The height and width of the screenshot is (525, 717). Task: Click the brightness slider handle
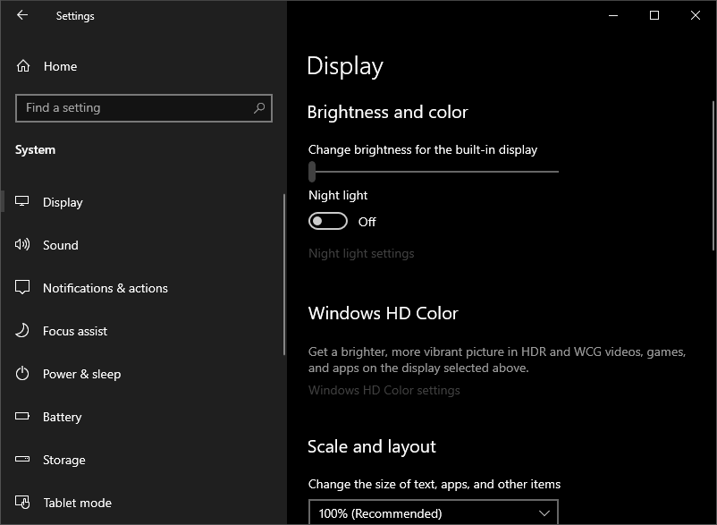coord(312,171)
